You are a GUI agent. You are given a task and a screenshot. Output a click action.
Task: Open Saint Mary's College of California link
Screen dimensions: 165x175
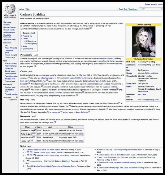pyautogui.click(x=33, y=81)
